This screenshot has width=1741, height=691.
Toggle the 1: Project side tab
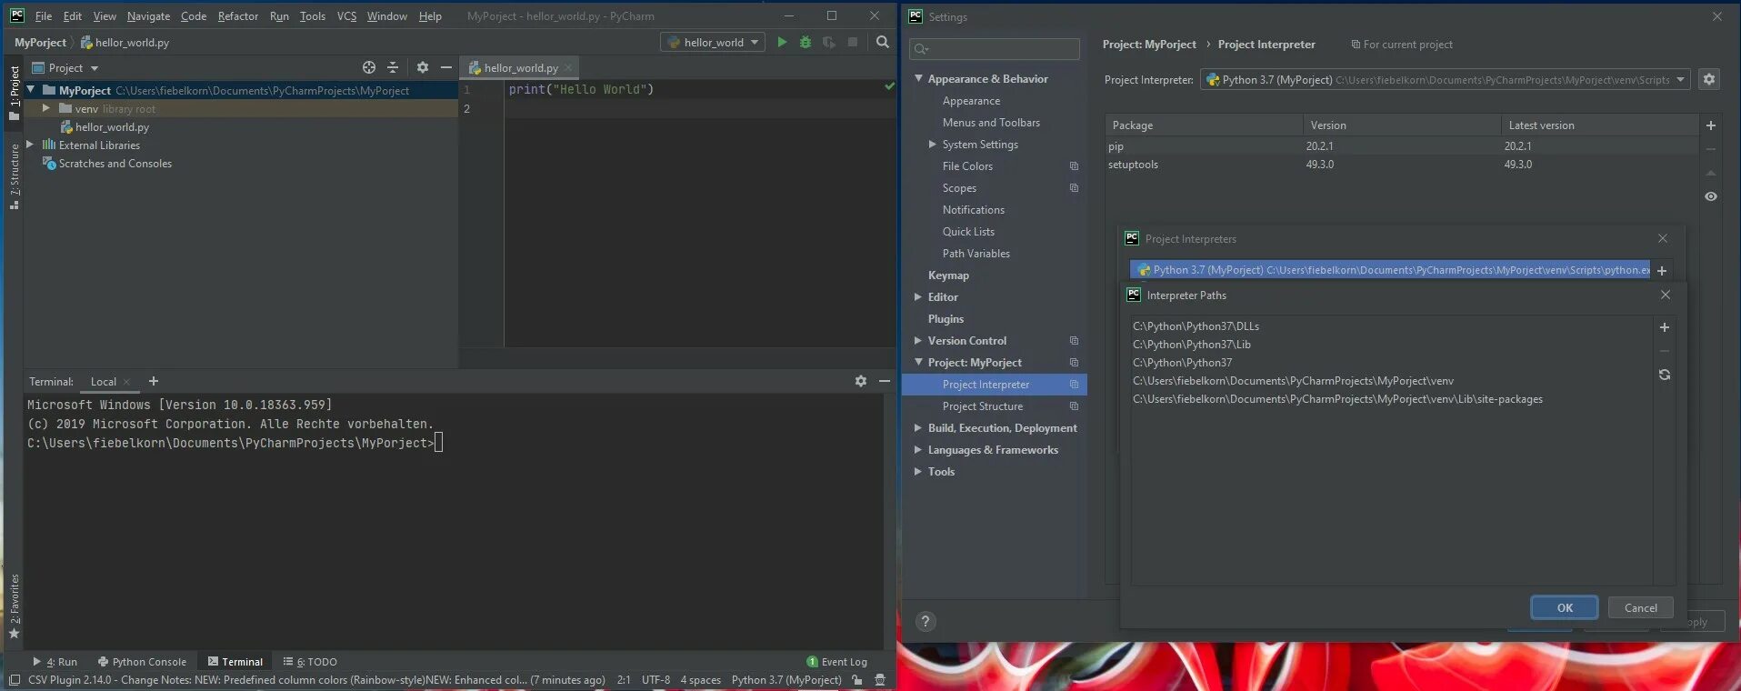tap(14, 93)
